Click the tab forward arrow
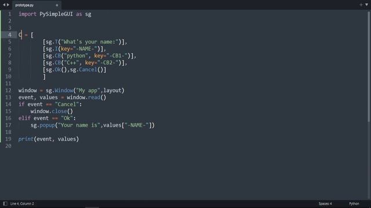371x208 pixels. pyautogui.click(x=8, y=5)
